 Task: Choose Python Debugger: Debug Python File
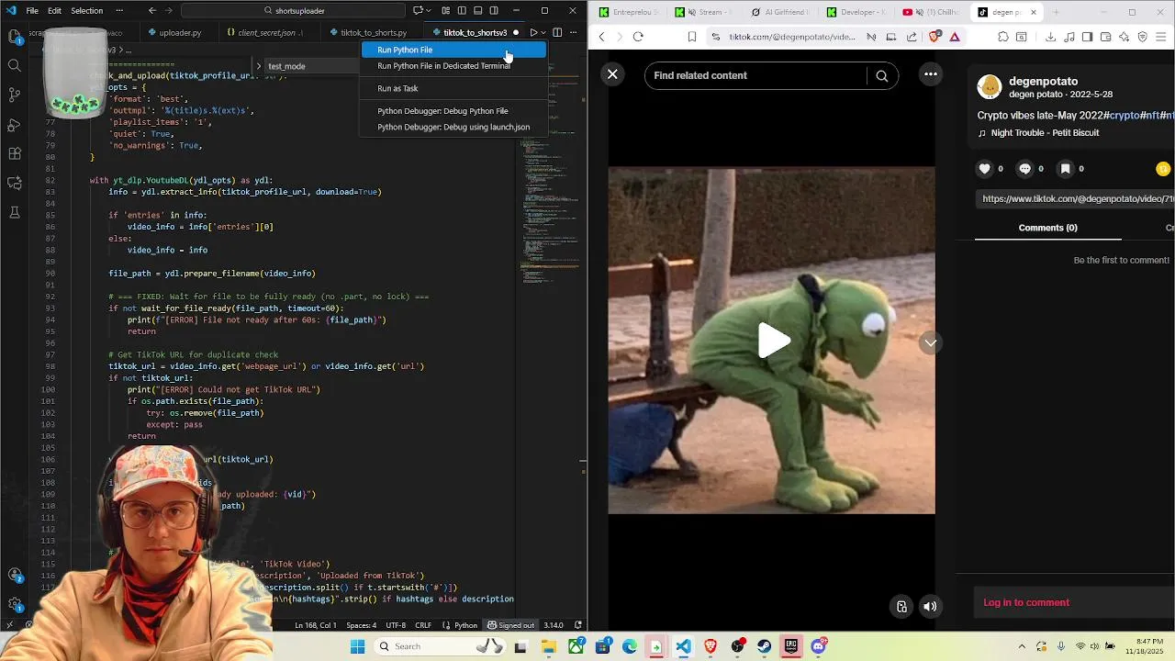click(453, 111)
